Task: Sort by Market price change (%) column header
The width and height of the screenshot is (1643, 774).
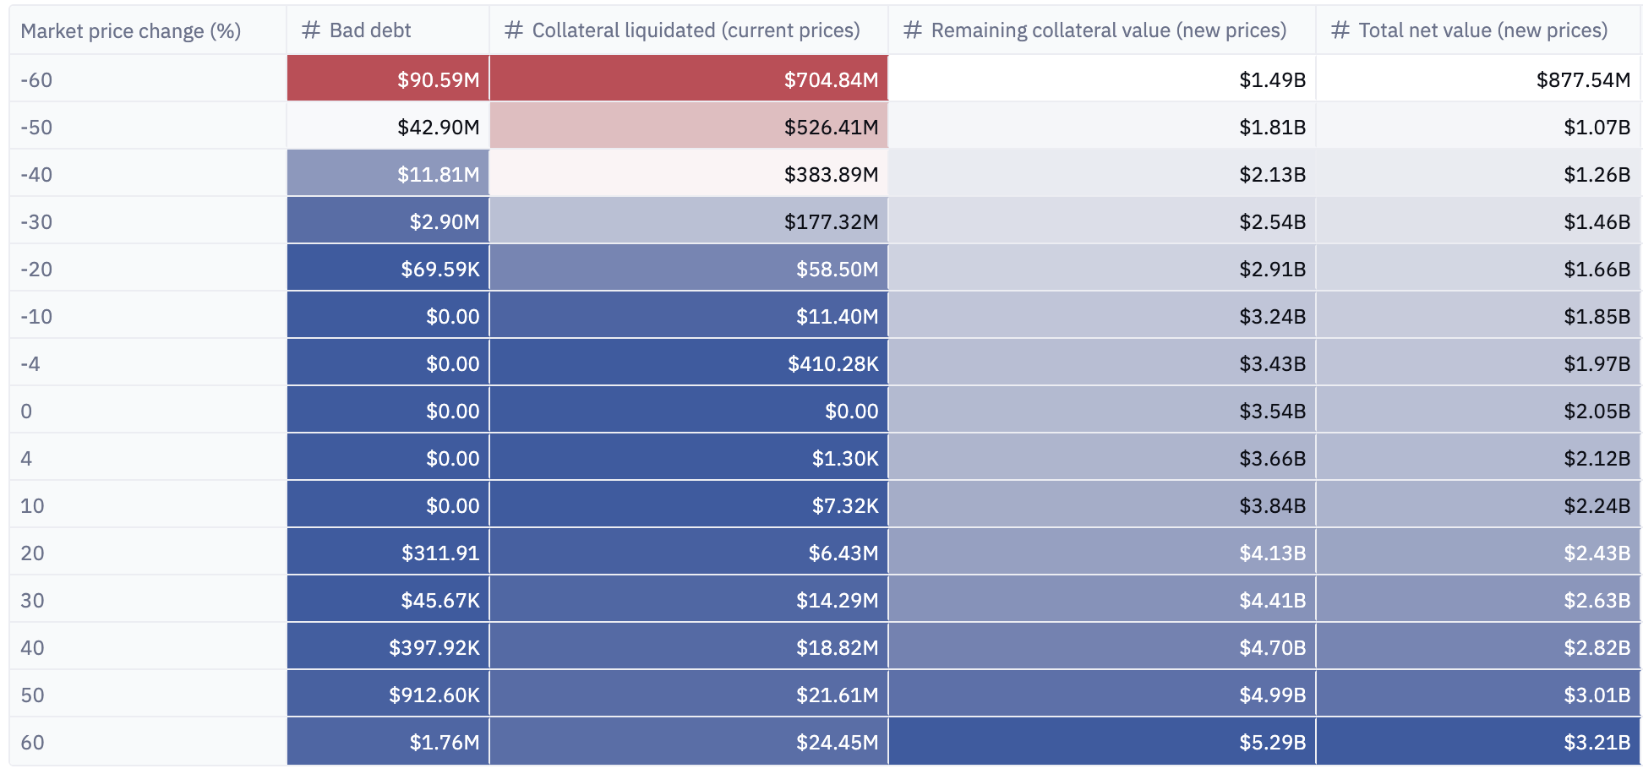Action: coord(131,31)
